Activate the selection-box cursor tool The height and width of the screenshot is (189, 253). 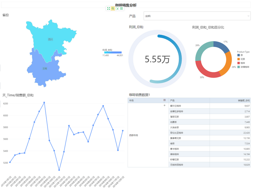117,9
